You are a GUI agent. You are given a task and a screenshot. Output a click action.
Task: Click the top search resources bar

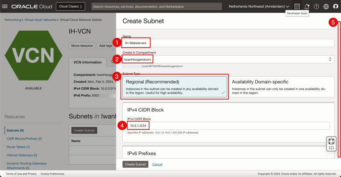(x=156, y=6)
